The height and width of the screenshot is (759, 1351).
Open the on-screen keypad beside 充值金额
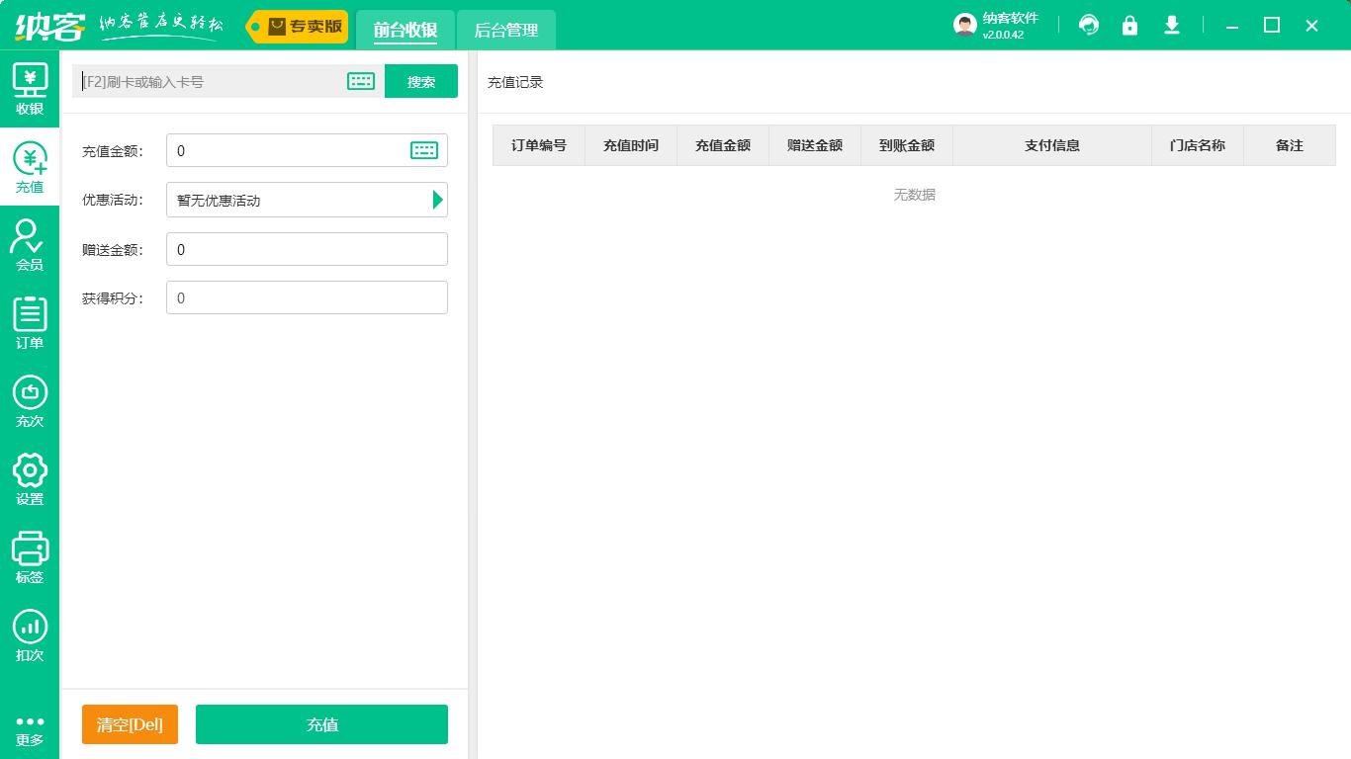point(424,150)
